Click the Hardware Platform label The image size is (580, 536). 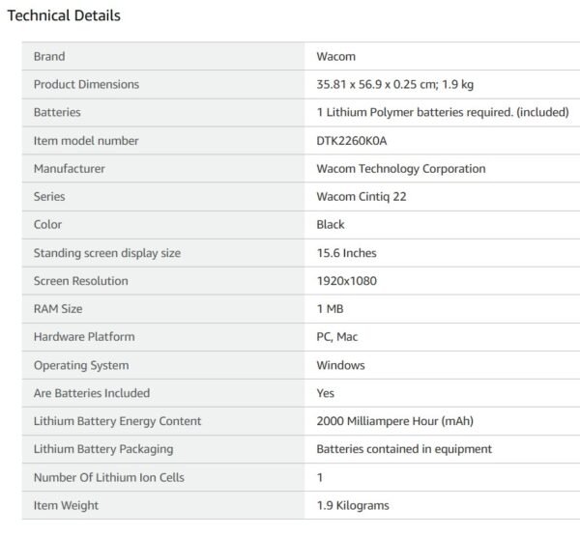click(84, 337)
